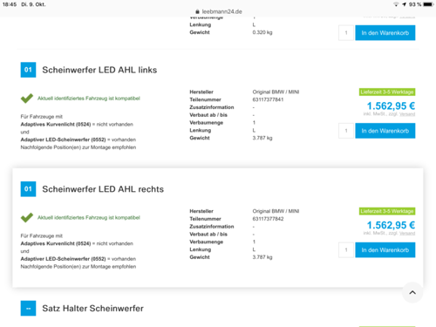Tap the 18:45 clock in the status bar
This screenshot has height=327, width=436.
(10, 4)
